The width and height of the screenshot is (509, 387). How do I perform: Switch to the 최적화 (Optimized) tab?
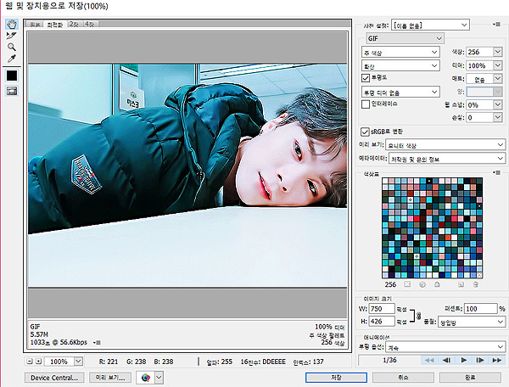[x=54, y=25]
